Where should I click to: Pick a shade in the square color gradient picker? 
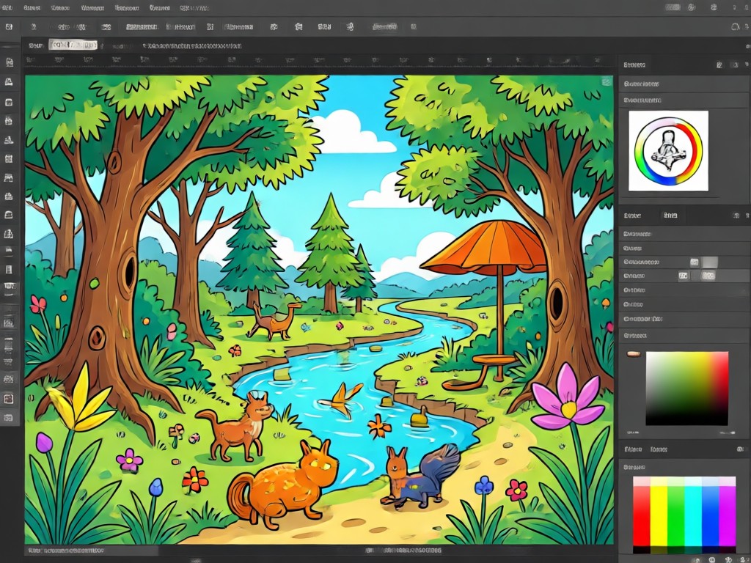[686, 389]
